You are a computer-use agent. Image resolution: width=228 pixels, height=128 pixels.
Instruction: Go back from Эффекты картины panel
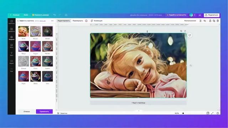coord(18,21)
